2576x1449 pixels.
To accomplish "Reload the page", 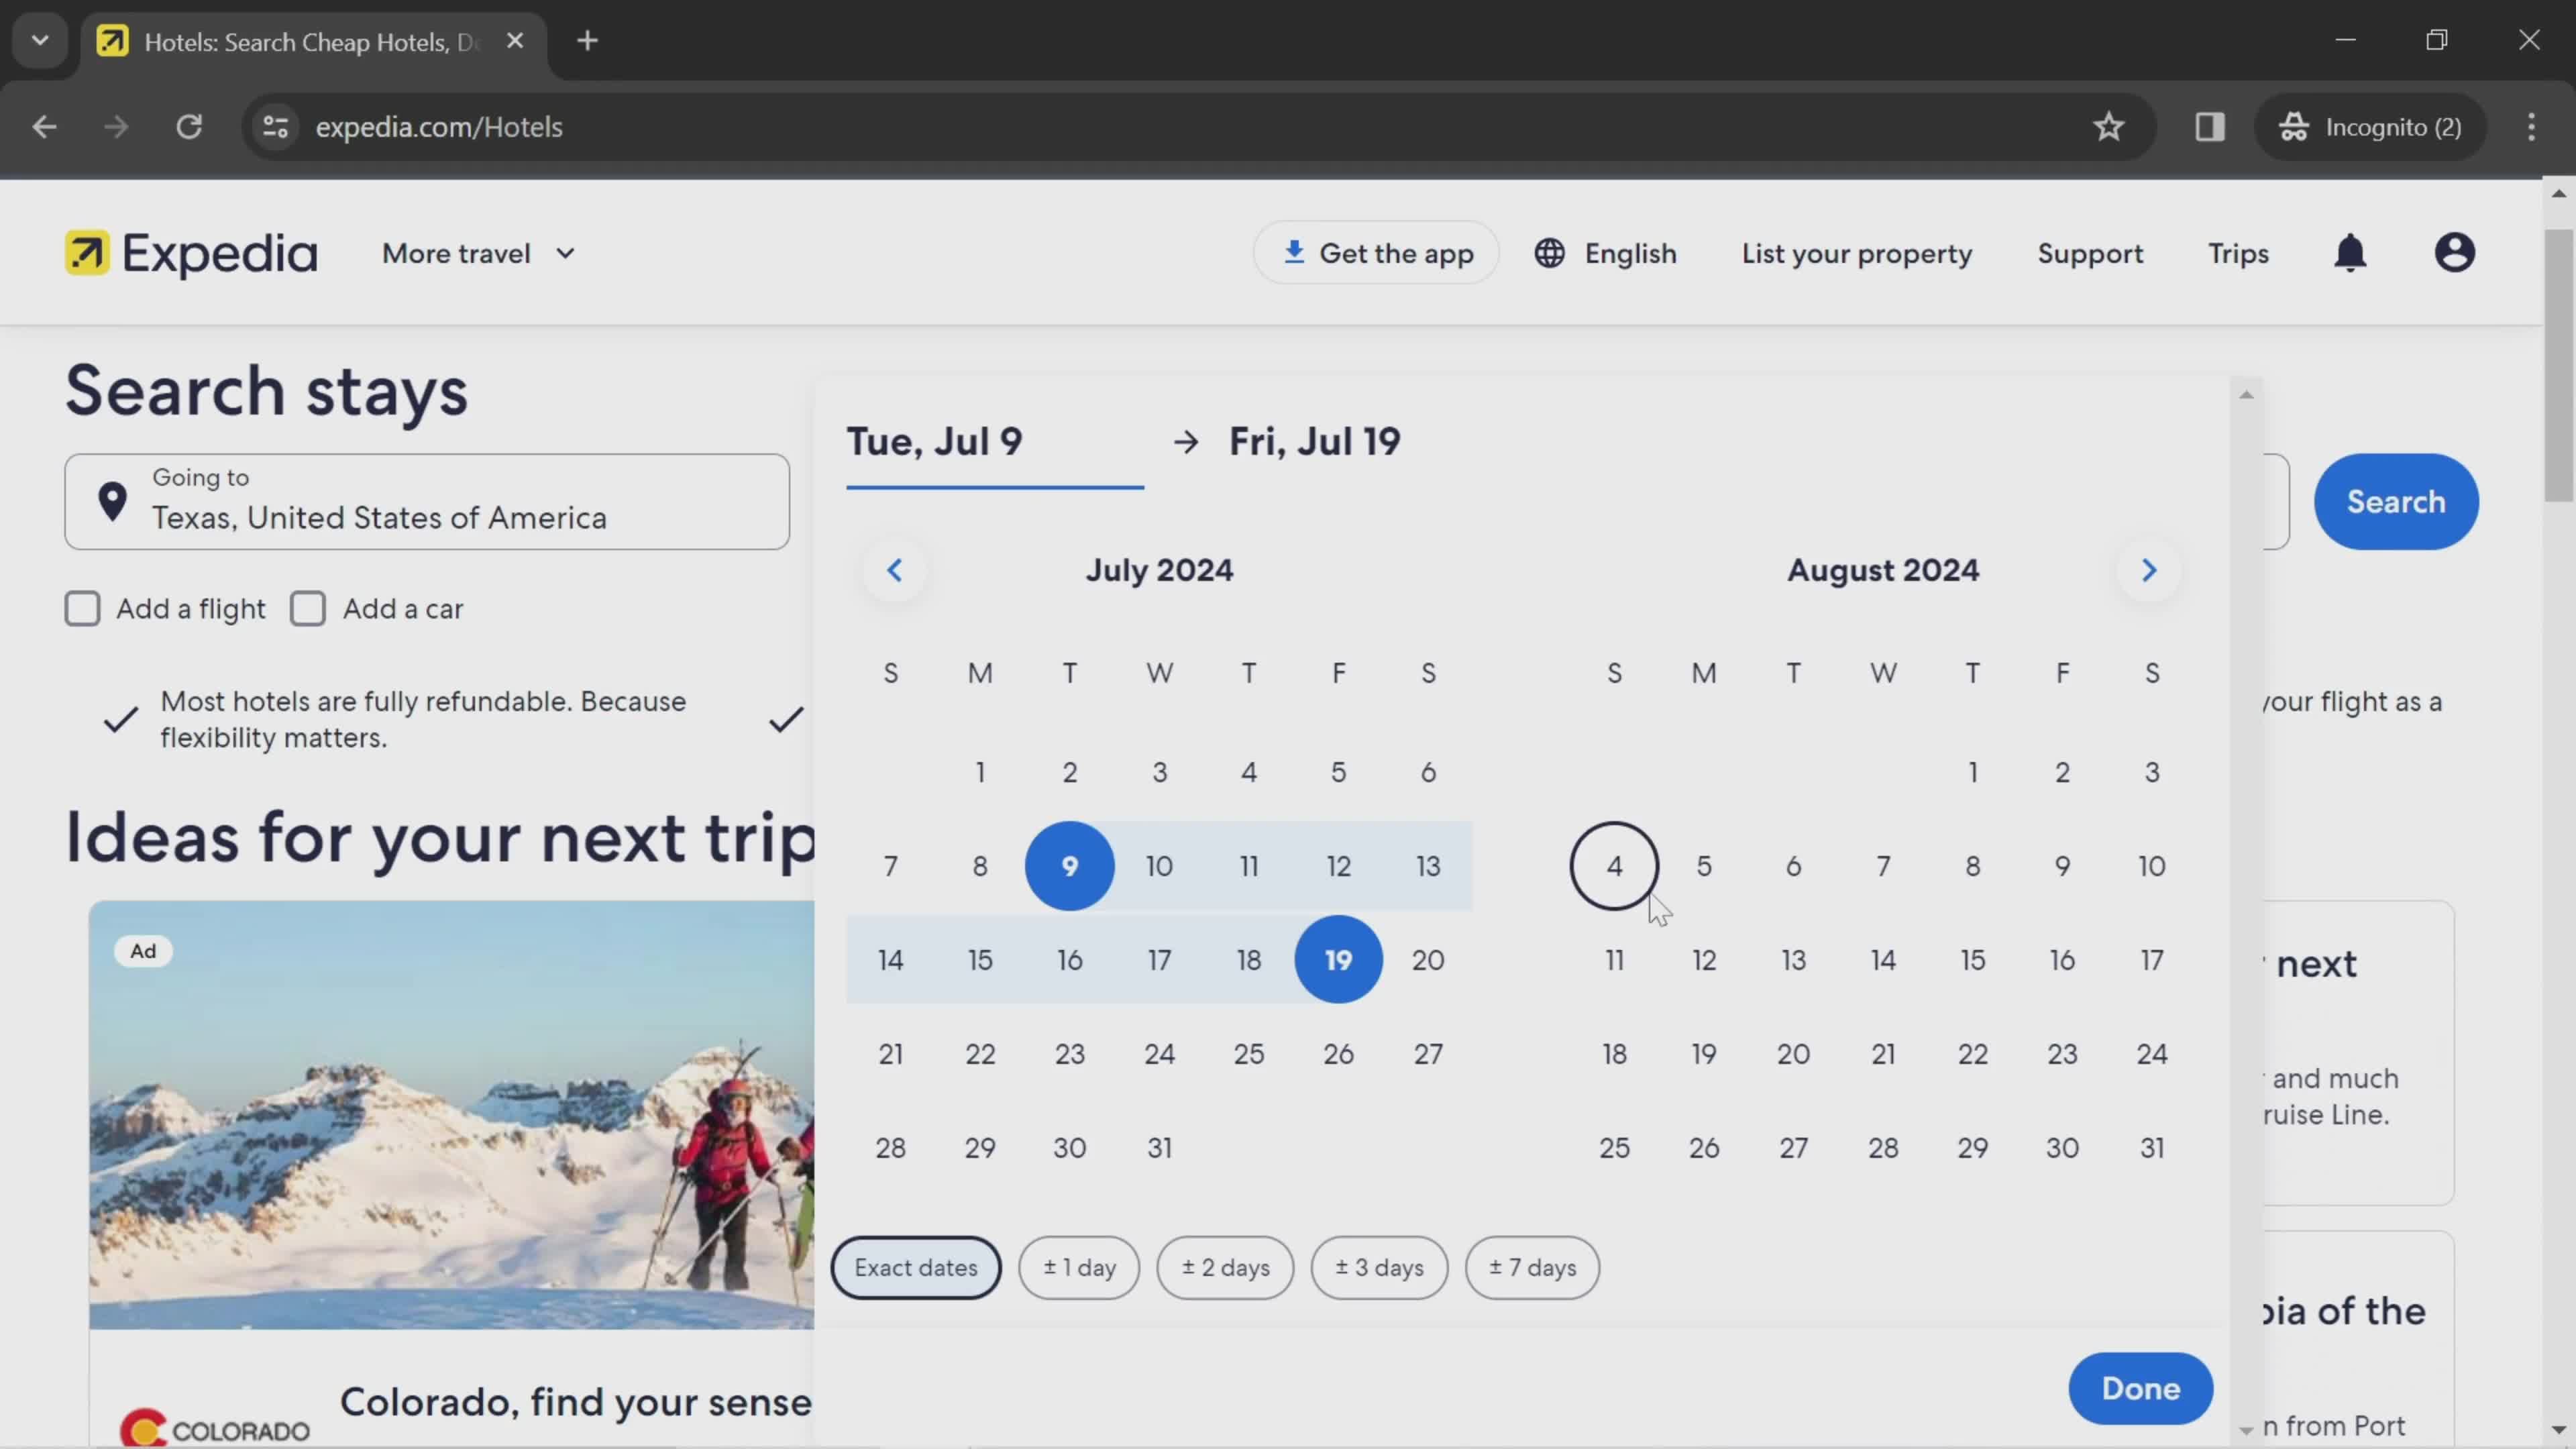I will 189,127.
